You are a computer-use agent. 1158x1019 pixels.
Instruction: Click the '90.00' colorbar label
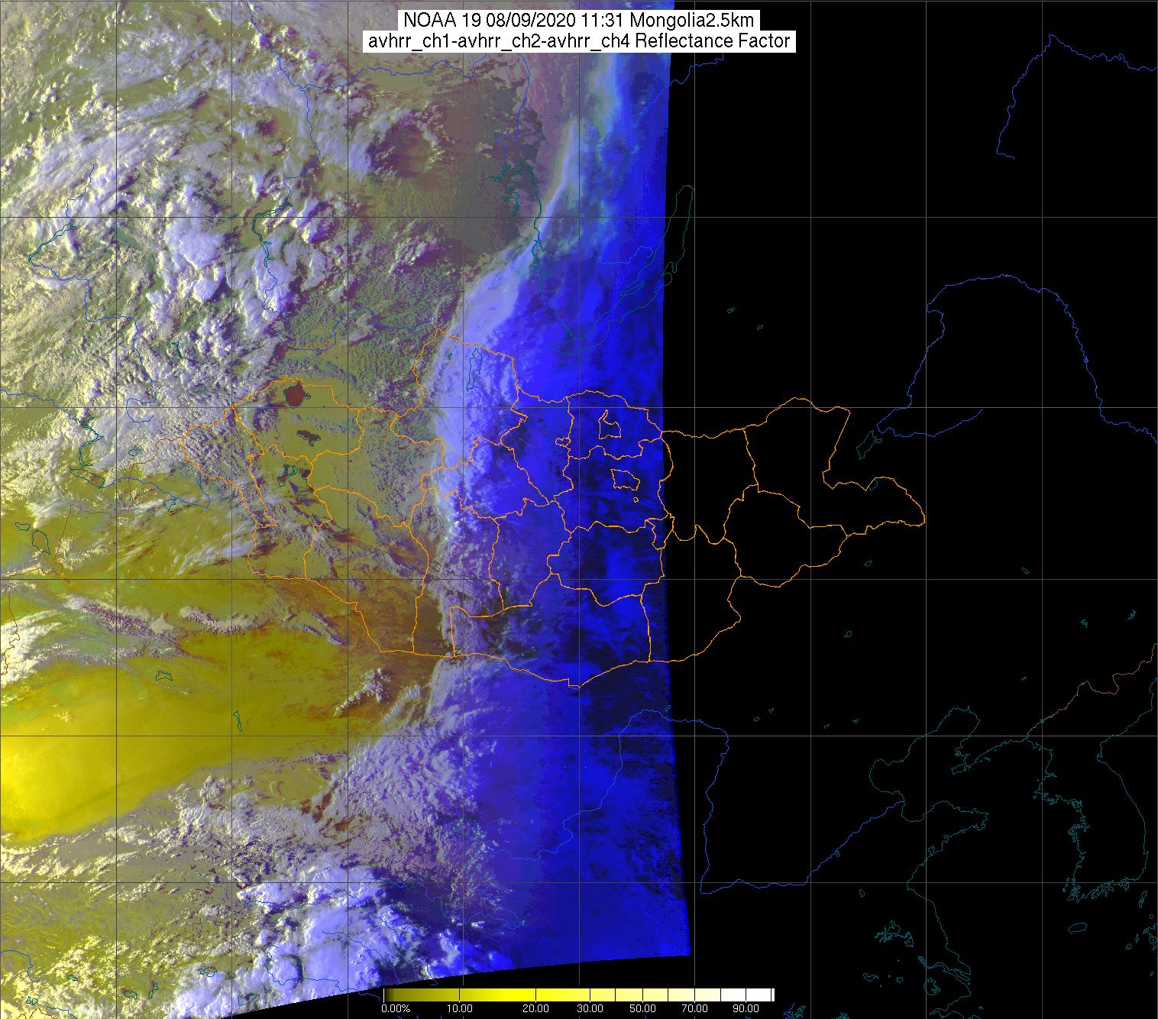tap(746, 1008)
